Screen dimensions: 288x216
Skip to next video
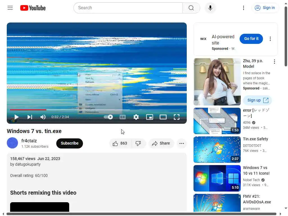pos(30,117)
